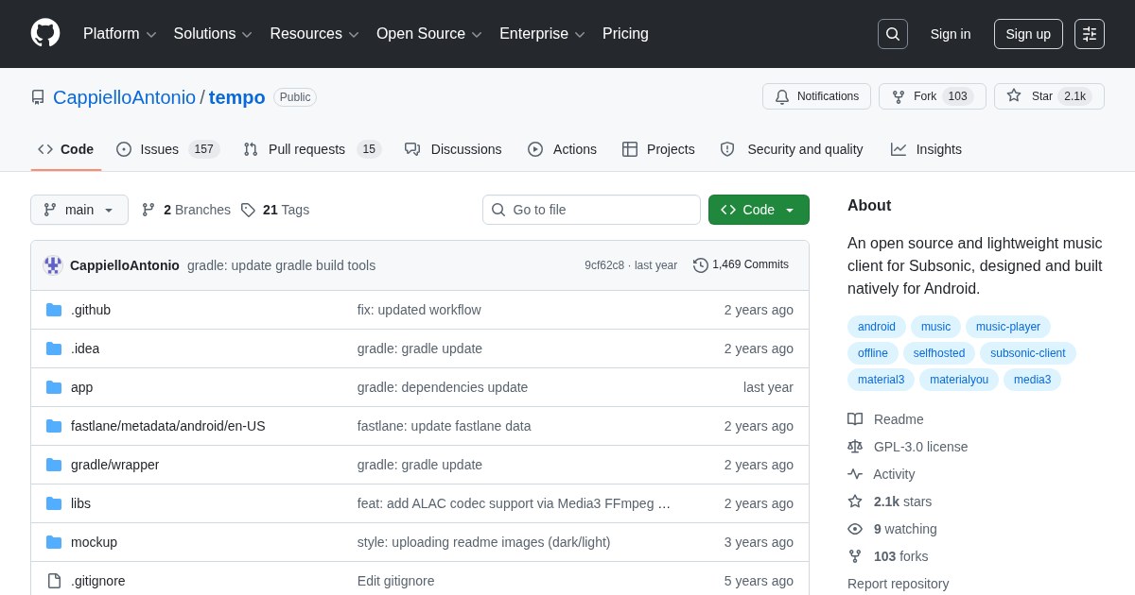Screen dimensions: 1135x595
Task: Switch to the Issues tab
Action: coord(167,149)
